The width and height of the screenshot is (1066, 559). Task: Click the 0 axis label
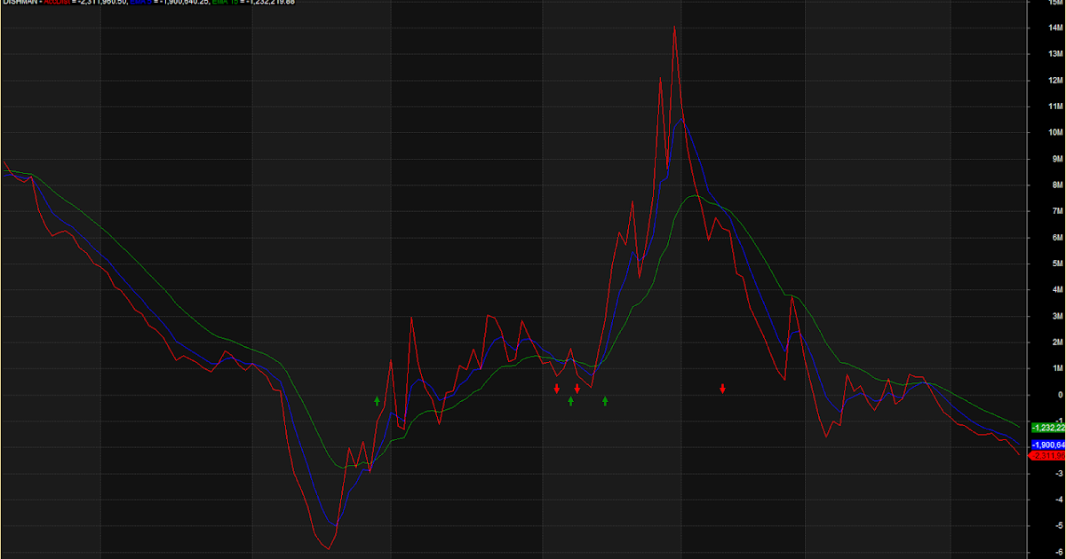pyautogui.click(x=1061, y=395)
